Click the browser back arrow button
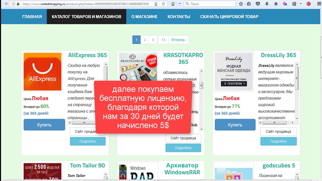The image size is (322, 181). click(x=6, y=4)
